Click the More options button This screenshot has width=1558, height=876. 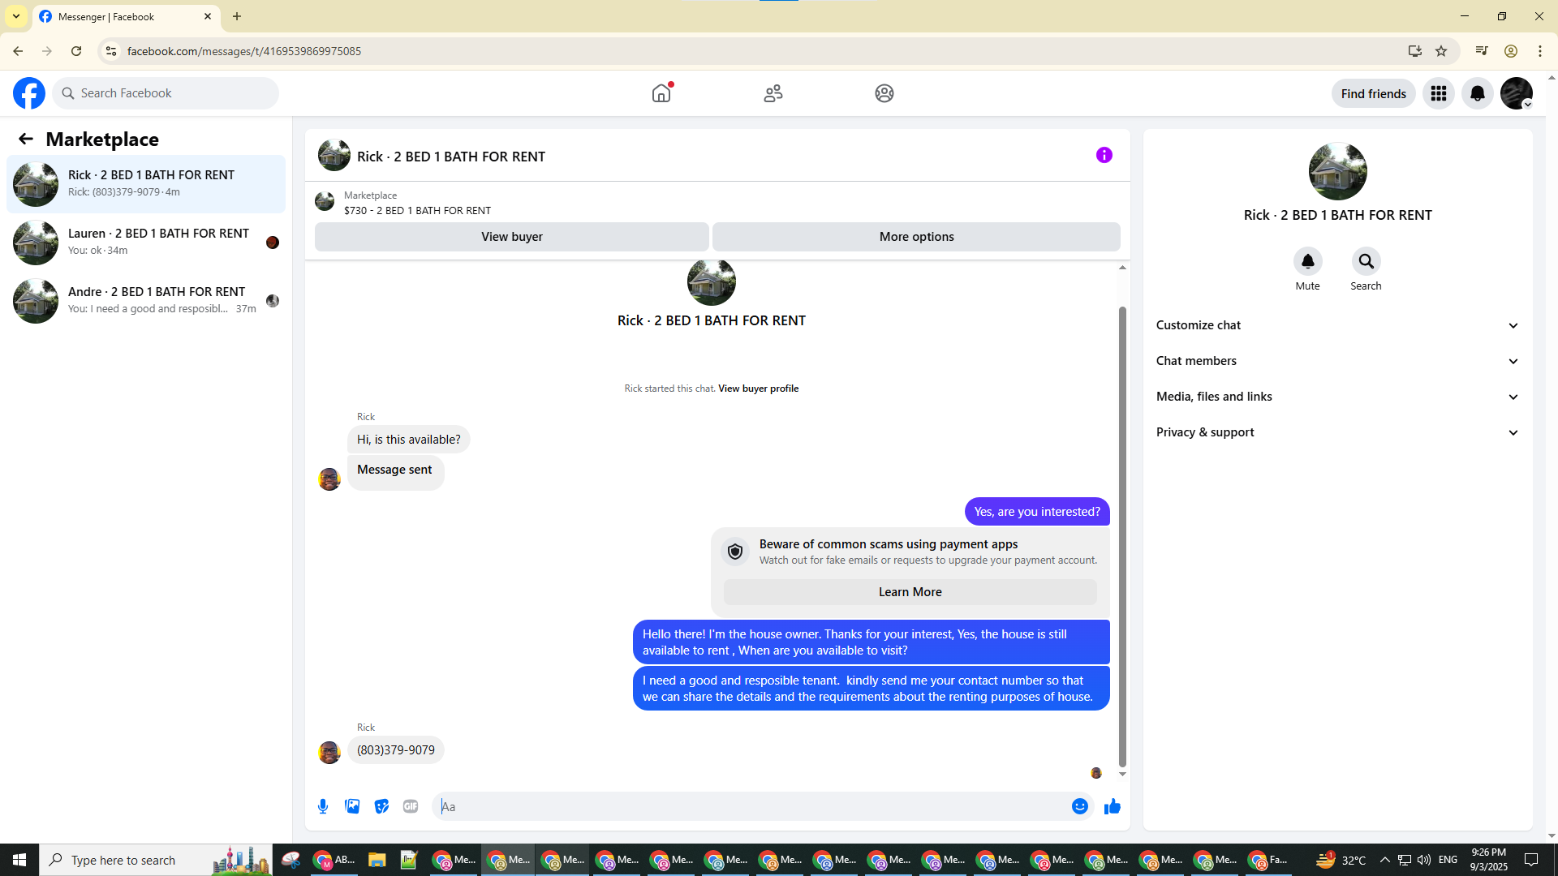pos(916,237)
